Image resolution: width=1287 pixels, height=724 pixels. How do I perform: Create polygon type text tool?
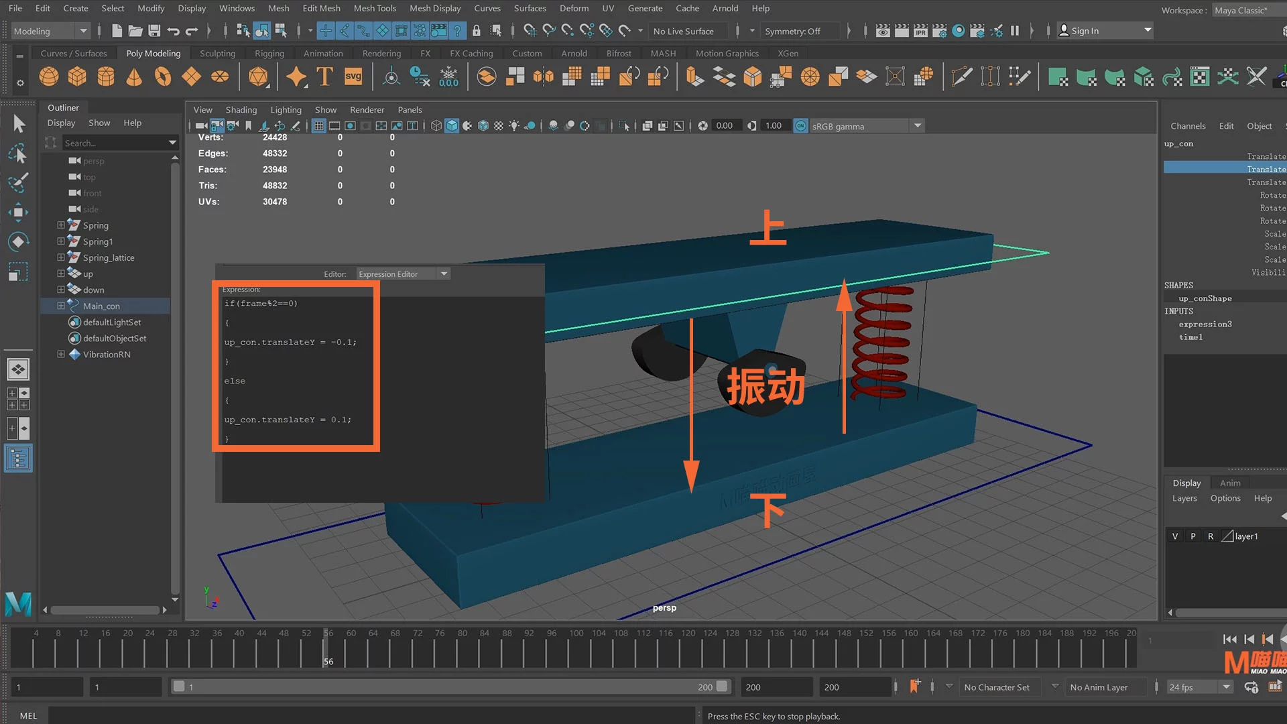[324, 76]
